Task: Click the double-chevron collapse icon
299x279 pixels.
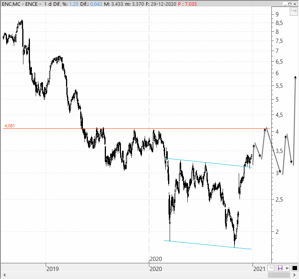Action: coord(271,268)
